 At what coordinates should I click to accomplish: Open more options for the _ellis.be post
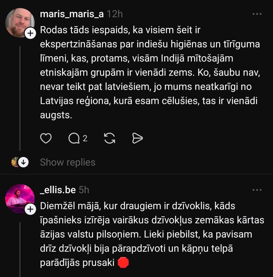tap(257, 190)
